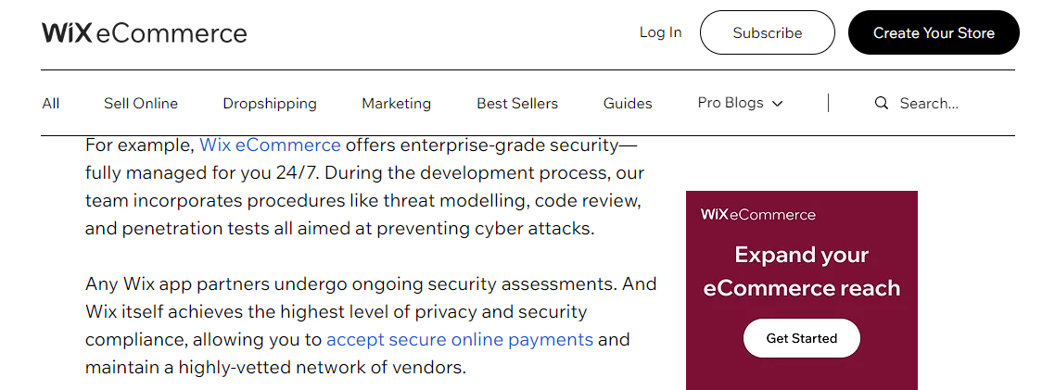
Task: Click the Wix eCommerce logo in the maroon banner
Action: tap(757, 215)
